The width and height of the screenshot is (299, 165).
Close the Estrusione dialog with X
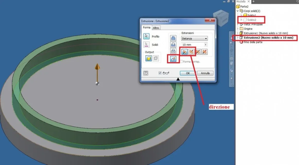210,20
